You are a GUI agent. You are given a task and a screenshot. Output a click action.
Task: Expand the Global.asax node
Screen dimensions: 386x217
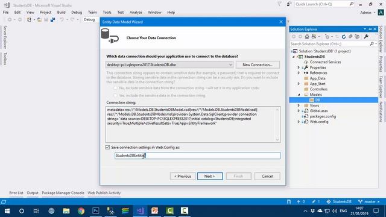[x=299, y=111]
